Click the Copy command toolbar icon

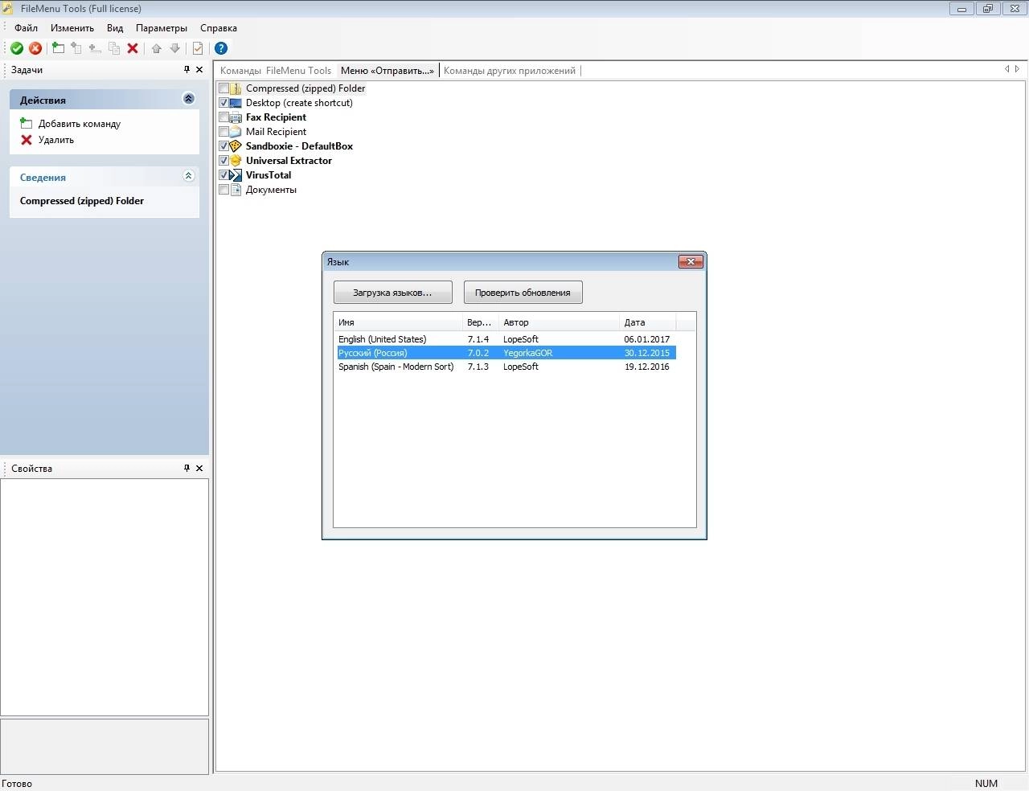114,48
